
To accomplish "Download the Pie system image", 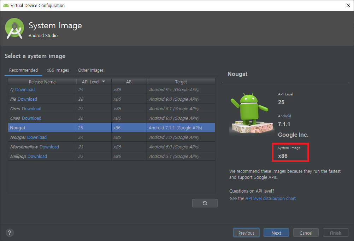I will (x=27, y=99).
